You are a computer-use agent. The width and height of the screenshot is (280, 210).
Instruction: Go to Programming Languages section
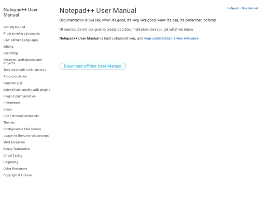coord(22,34)
